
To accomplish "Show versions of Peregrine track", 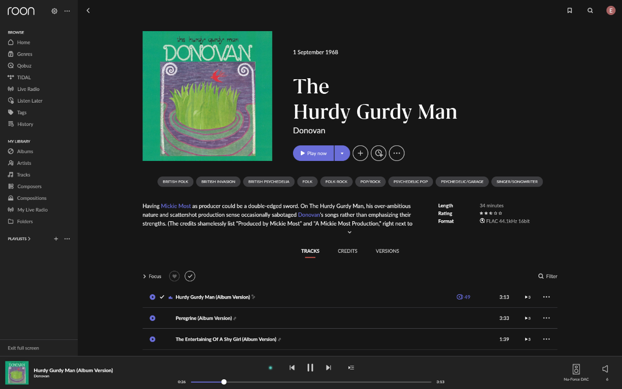I will tap(527, 318).
